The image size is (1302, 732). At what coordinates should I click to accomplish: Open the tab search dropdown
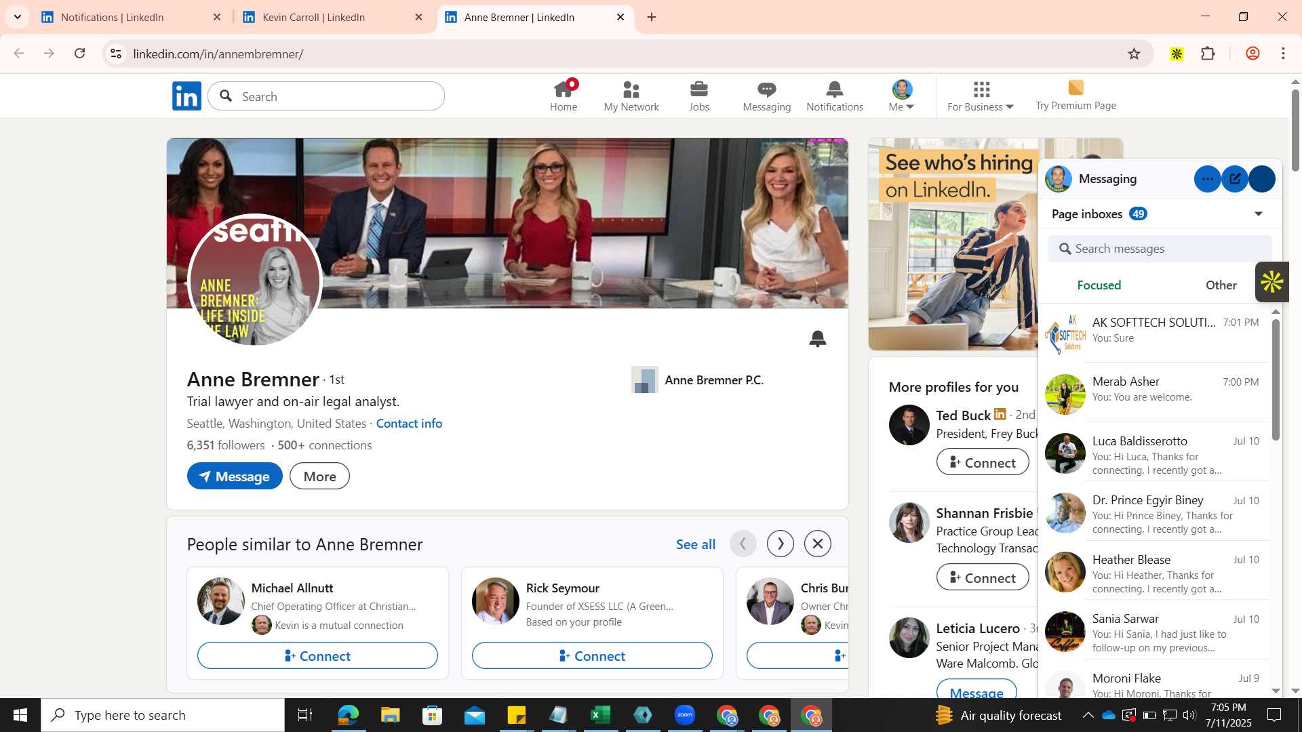18,17
